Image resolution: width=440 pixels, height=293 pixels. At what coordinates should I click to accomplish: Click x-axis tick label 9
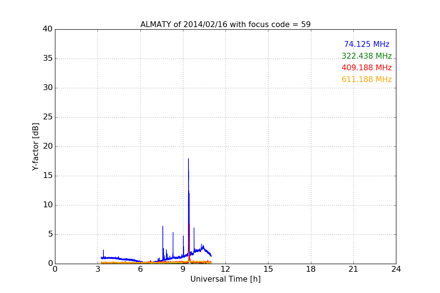tap(183, 269)
